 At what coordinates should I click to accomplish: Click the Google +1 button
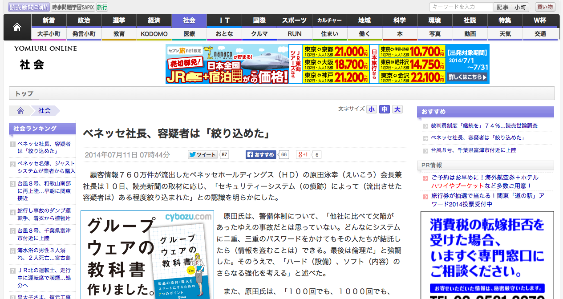304,155
